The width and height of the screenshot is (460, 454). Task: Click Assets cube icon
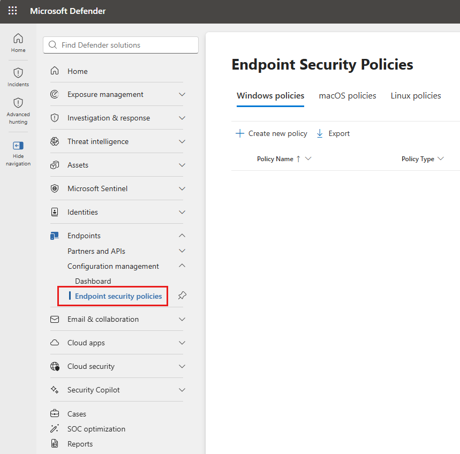coord(55,165)
